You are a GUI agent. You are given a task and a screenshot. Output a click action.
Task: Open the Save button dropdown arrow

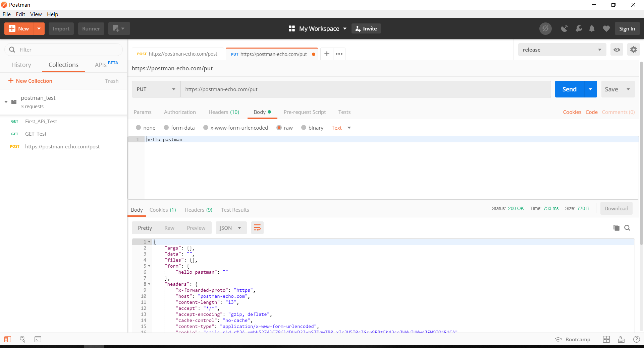coord(628,89)
